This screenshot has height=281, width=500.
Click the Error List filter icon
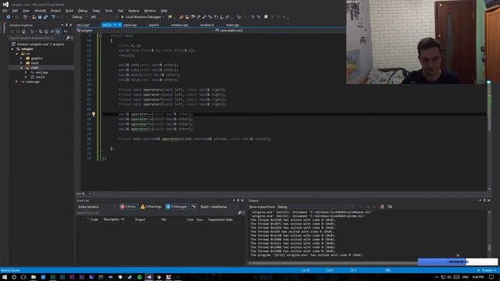pos(194,207)
